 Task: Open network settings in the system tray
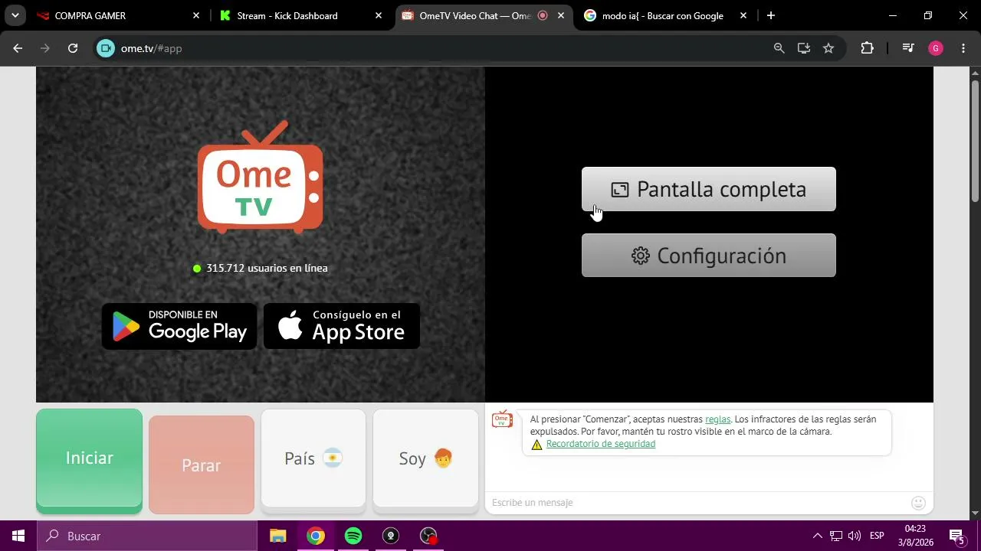click(x=836, y=536)
